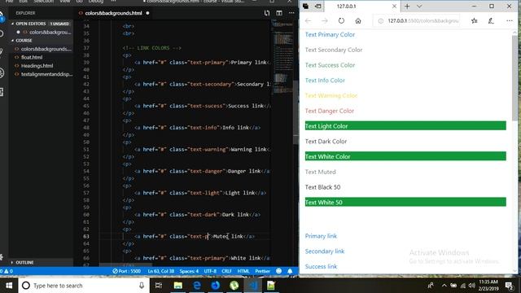Click Text Danger Color on page
Screen dimensions: 521x293
(329, 111)
